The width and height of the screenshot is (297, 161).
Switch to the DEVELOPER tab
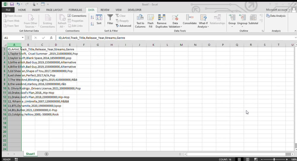(x=135, y=10)
